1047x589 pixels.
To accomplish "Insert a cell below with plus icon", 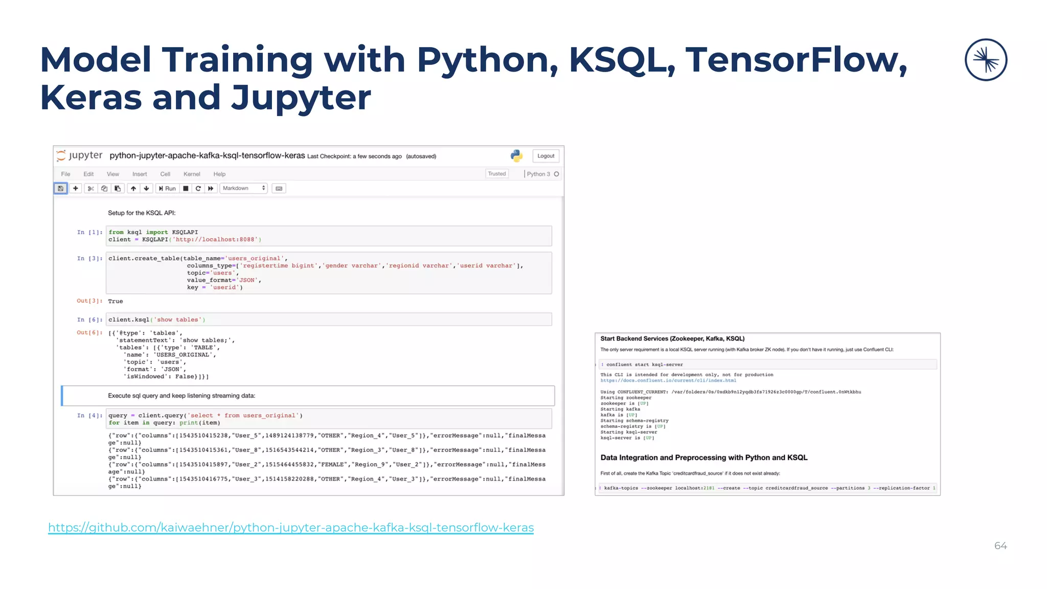I will click(x=76, y=189).
